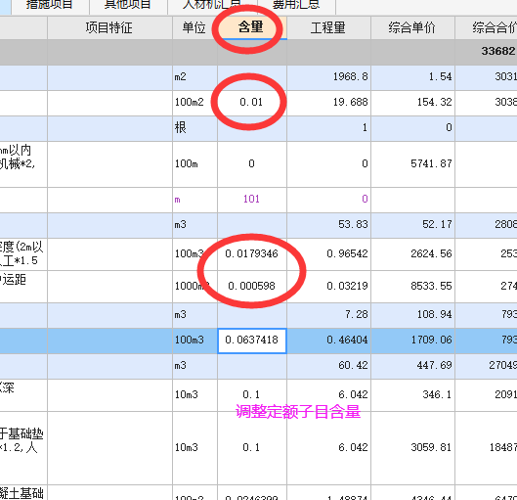Open the 措施项目 tab
The width and height of the screenshot is (517, 500).
pyautogui.click(x=51, y=7)
